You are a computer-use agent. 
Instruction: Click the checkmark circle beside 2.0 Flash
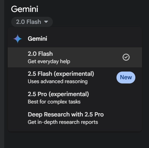click(x=126, y=57)
